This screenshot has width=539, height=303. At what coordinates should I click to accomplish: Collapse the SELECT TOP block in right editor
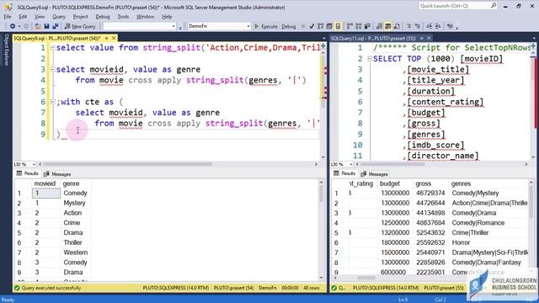click(370, 59)
